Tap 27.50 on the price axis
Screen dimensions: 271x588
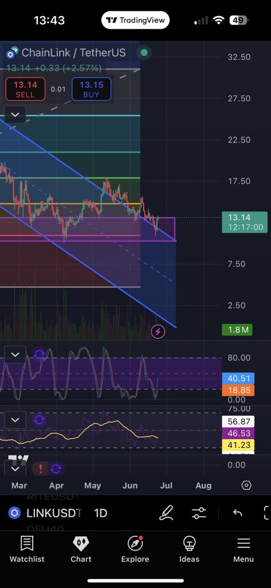(x=239, y=99)
